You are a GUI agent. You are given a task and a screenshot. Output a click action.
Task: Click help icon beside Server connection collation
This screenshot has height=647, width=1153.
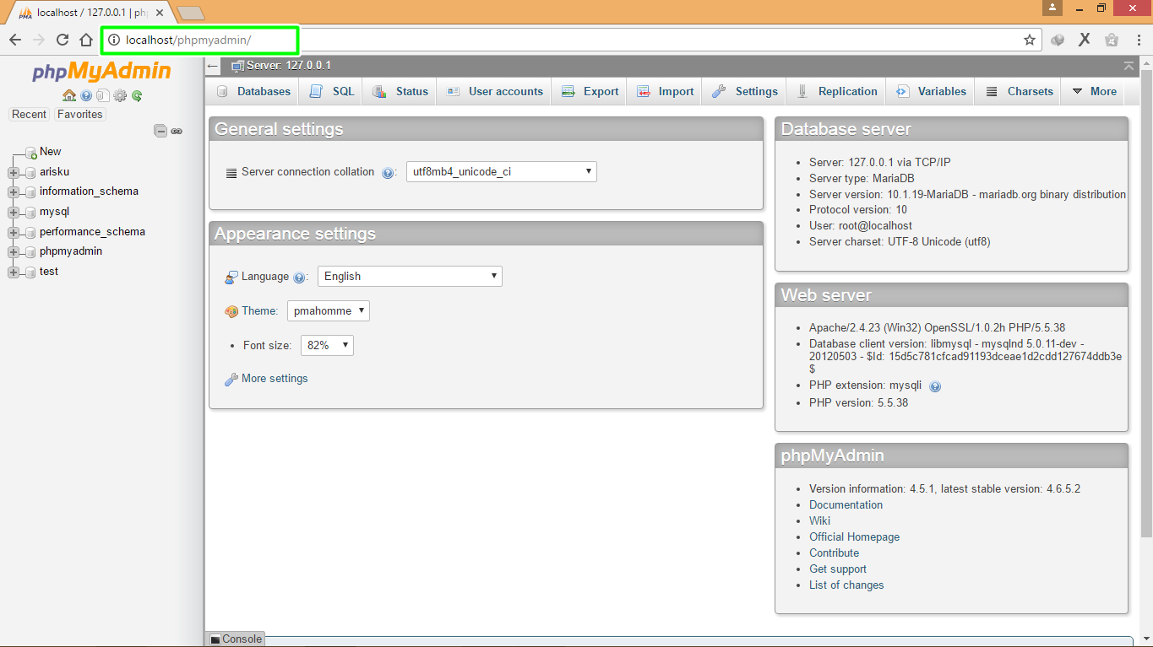click(389, 172)
